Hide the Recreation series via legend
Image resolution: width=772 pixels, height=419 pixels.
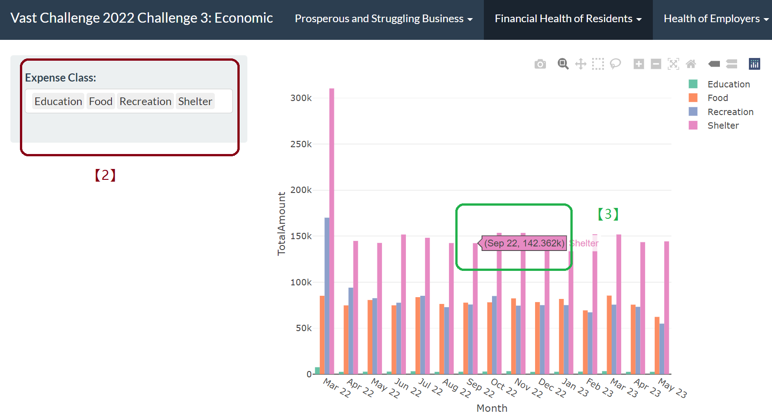pos(730,112)
